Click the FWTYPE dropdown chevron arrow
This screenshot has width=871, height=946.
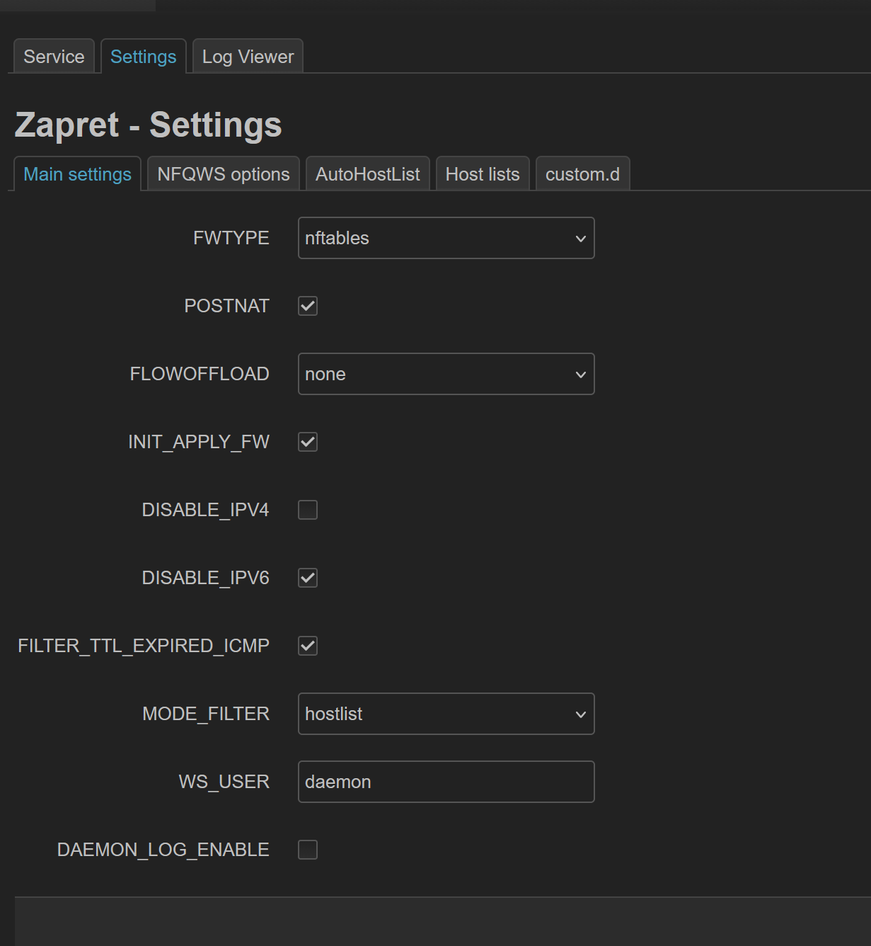[x=580, y=239]
